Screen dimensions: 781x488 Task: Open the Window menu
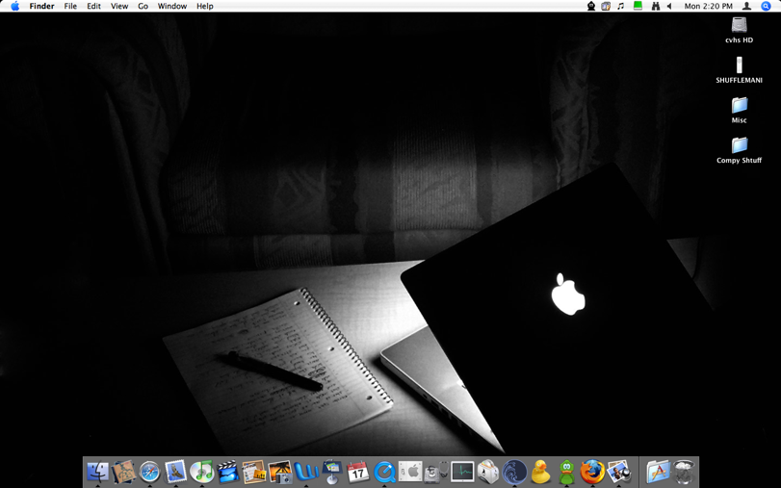171,6
